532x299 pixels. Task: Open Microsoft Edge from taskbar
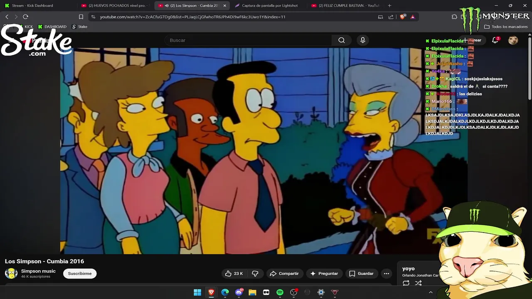click(x=225, y=292)
